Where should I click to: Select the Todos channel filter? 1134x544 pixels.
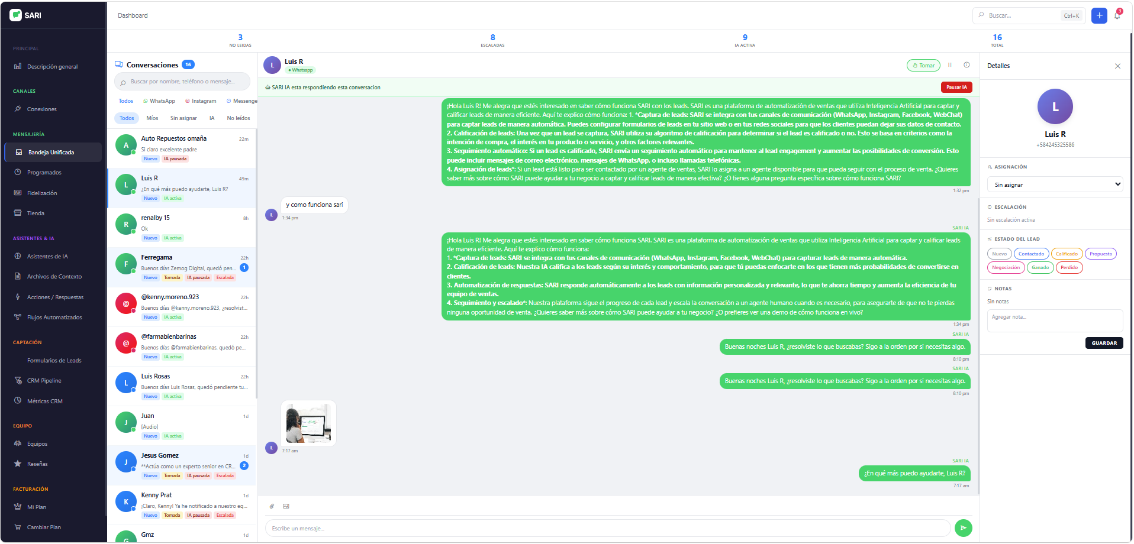coord(125,101)
